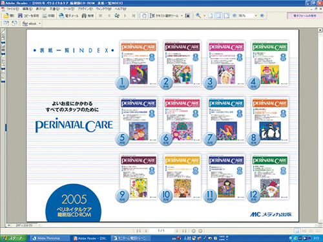Click the Snapshot tool icon
The height and width of the screenshot is (242, 323).
(188, 15)
